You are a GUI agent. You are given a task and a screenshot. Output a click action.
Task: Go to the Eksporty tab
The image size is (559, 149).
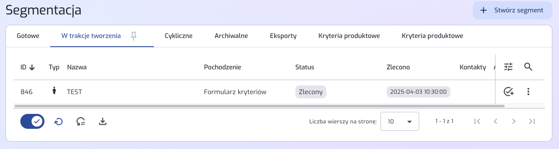tap(283, 36)
